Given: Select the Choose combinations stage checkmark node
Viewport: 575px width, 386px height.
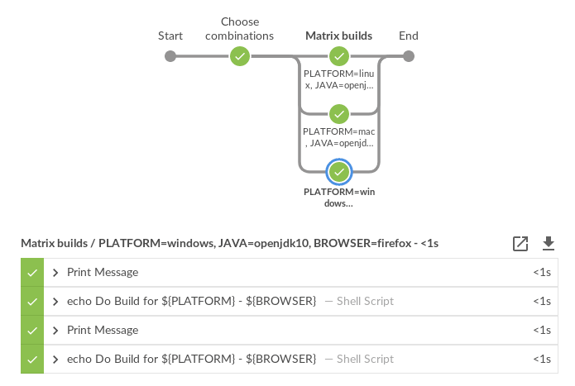Looking at the screenshot, I should [x=240, y=56].
